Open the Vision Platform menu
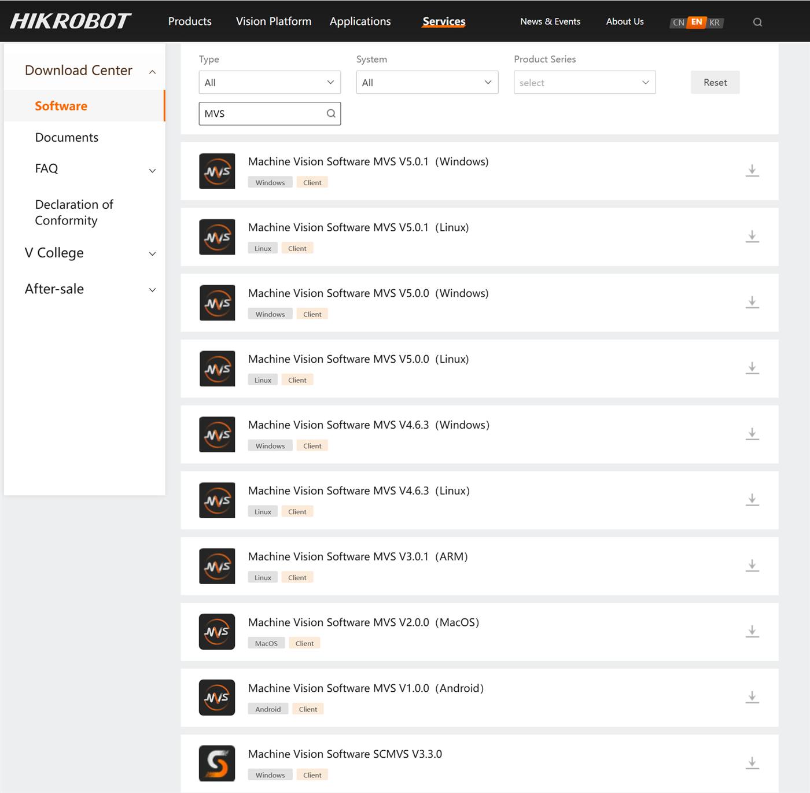The width and height of the screenshot is (810, 793). (274, 21)
